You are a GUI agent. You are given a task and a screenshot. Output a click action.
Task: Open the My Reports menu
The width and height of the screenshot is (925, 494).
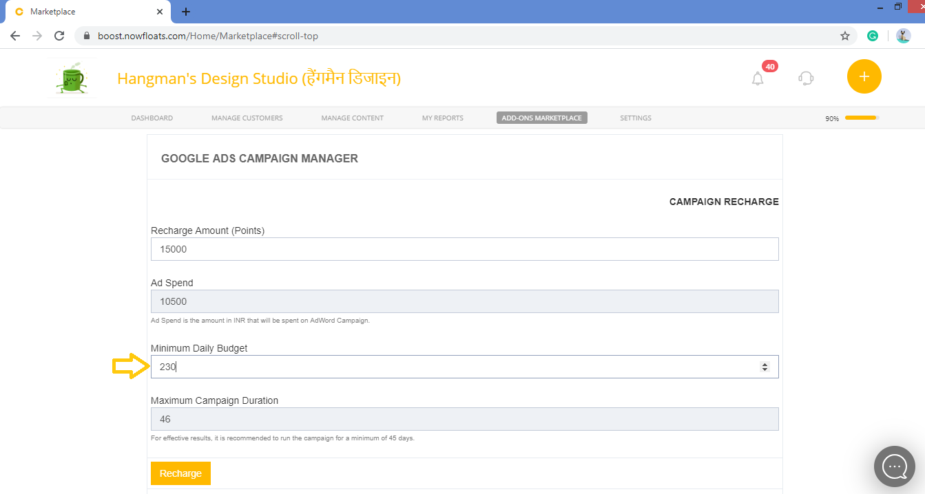coord(443,118)
